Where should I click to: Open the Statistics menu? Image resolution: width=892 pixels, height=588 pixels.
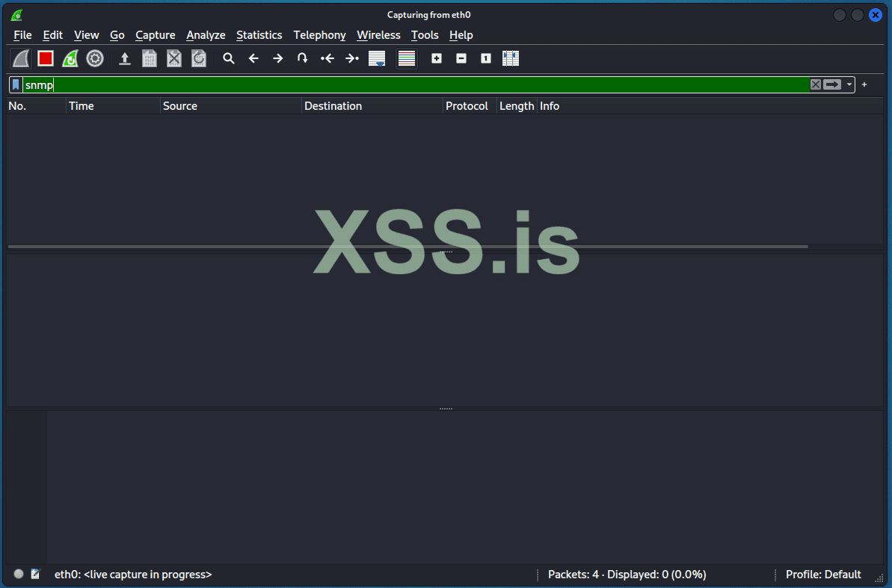pos(259,35)
